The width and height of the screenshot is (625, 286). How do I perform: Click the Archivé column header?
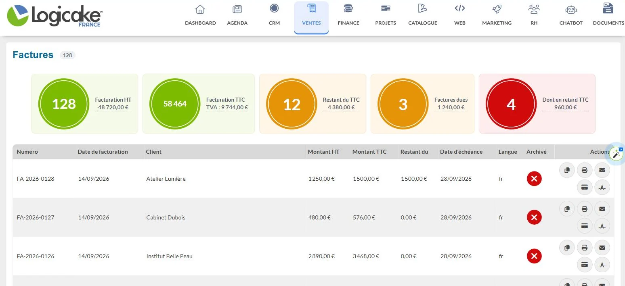(x=537, y=152)
